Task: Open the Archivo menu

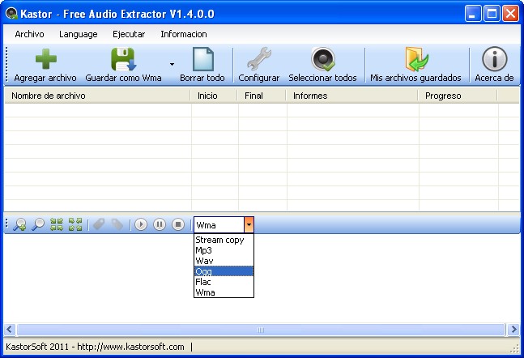Action: (x=29, y=34)
